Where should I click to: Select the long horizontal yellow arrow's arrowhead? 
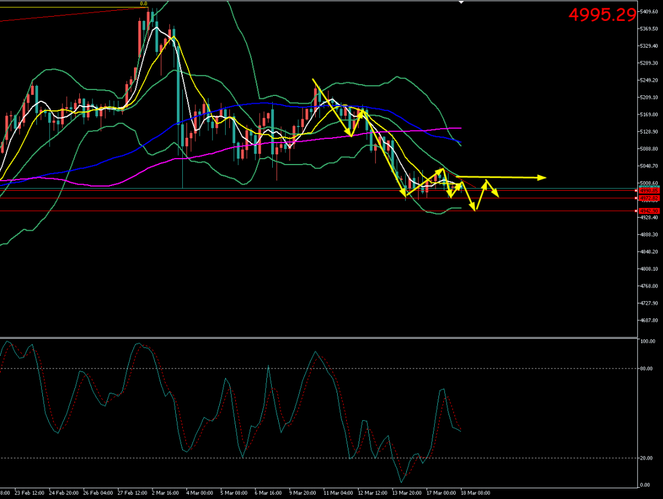click(542, 177)
